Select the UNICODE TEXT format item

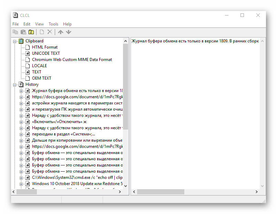[x=46, y=53]
